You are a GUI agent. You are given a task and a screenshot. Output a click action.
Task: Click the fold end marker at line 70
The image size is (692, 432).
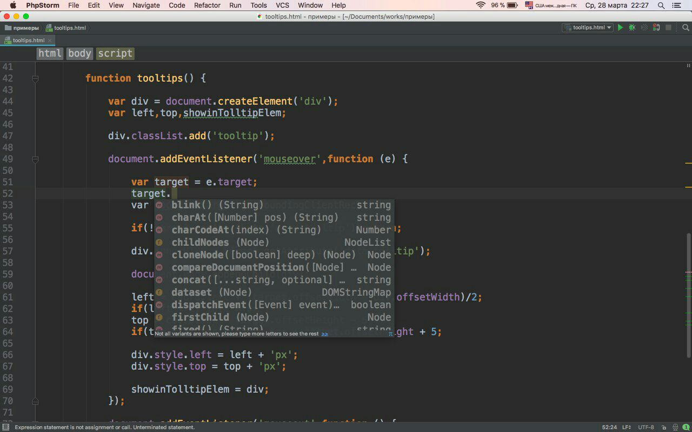click(35, 401)
